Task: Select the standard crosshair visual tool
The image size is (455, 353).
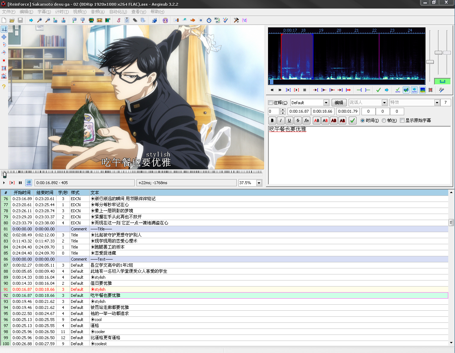Action: point(4,29)
